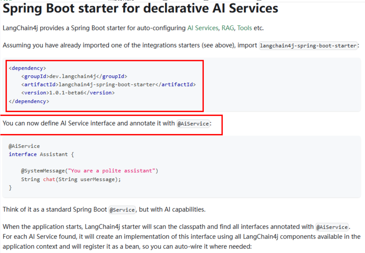Click the String chat method line
Viewport: 365px width, 253px height.
click(x=71, y=179)
